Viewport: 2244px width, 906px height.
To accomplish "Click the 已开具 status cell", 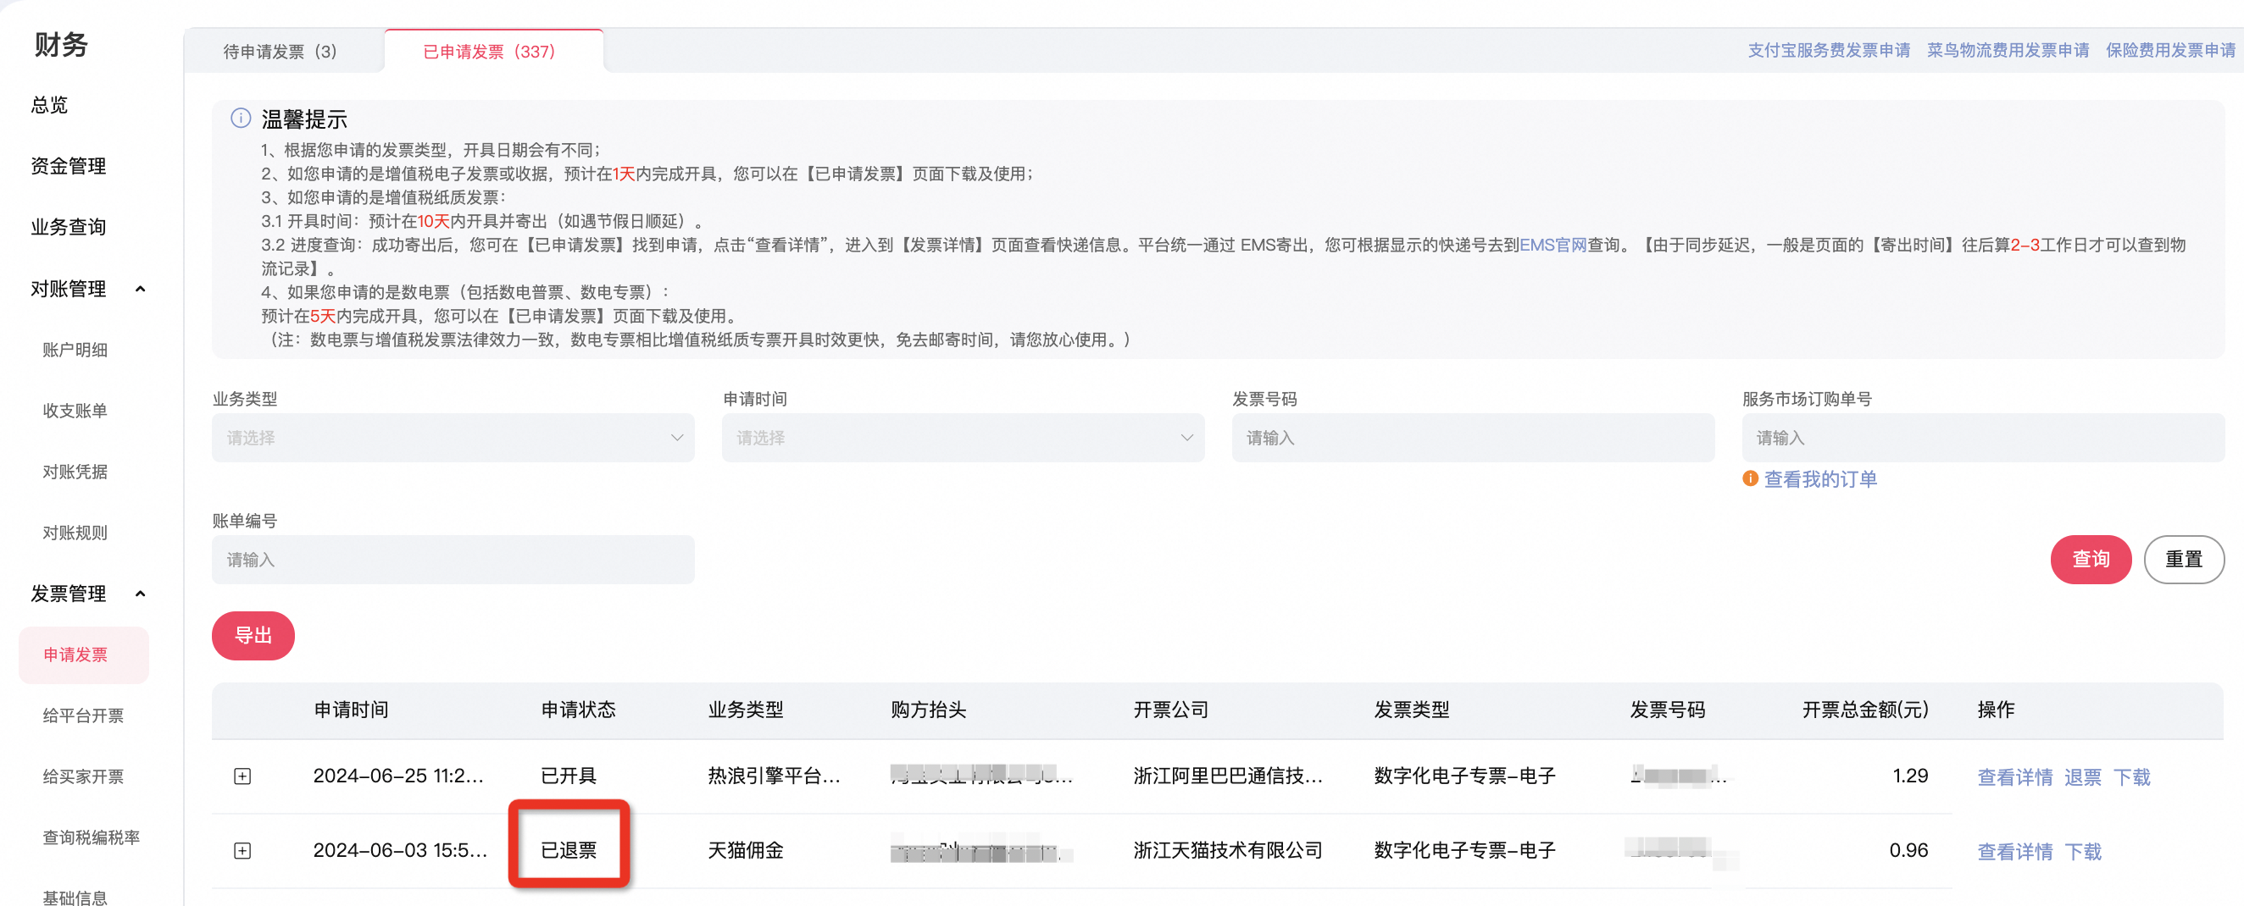I will (x=569, y=776).
